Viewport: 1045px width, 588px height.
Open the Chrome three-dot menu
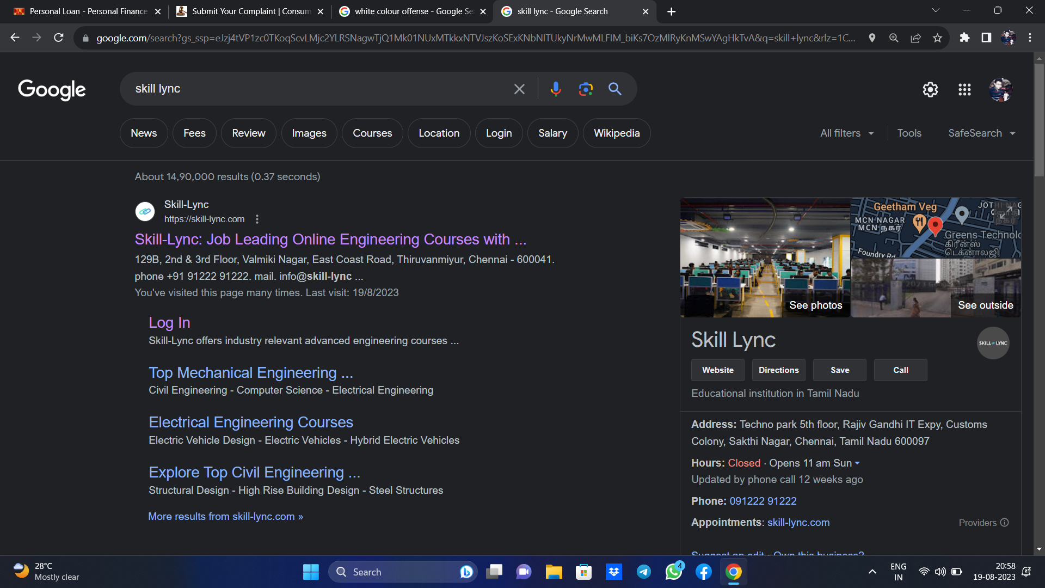[x=1030, y=38]
